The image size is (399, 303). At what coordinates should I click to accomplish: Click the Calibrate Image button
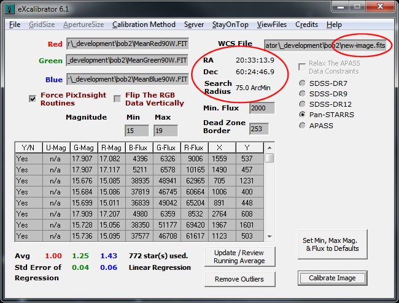tap(332, 278)
